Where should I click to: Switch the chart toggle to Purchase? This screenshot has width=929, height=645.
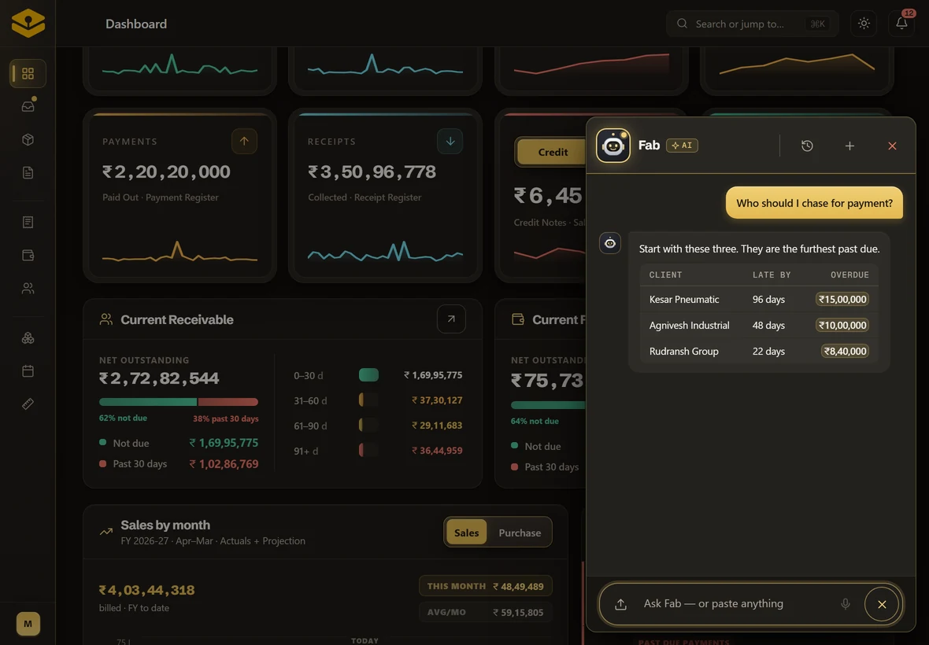pos(520,533)
